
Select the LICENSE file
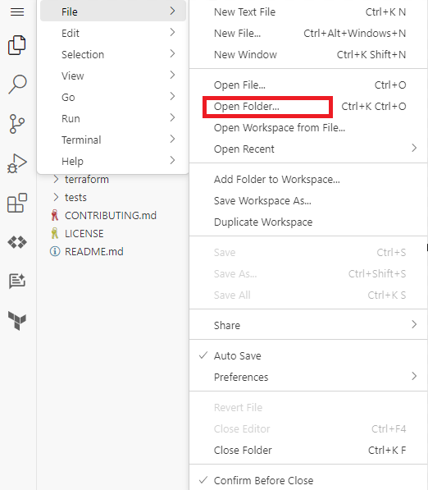click(x=84, y=233)
